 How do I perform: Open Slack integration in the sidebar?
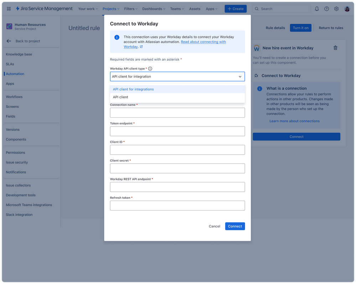coord(19,215)
